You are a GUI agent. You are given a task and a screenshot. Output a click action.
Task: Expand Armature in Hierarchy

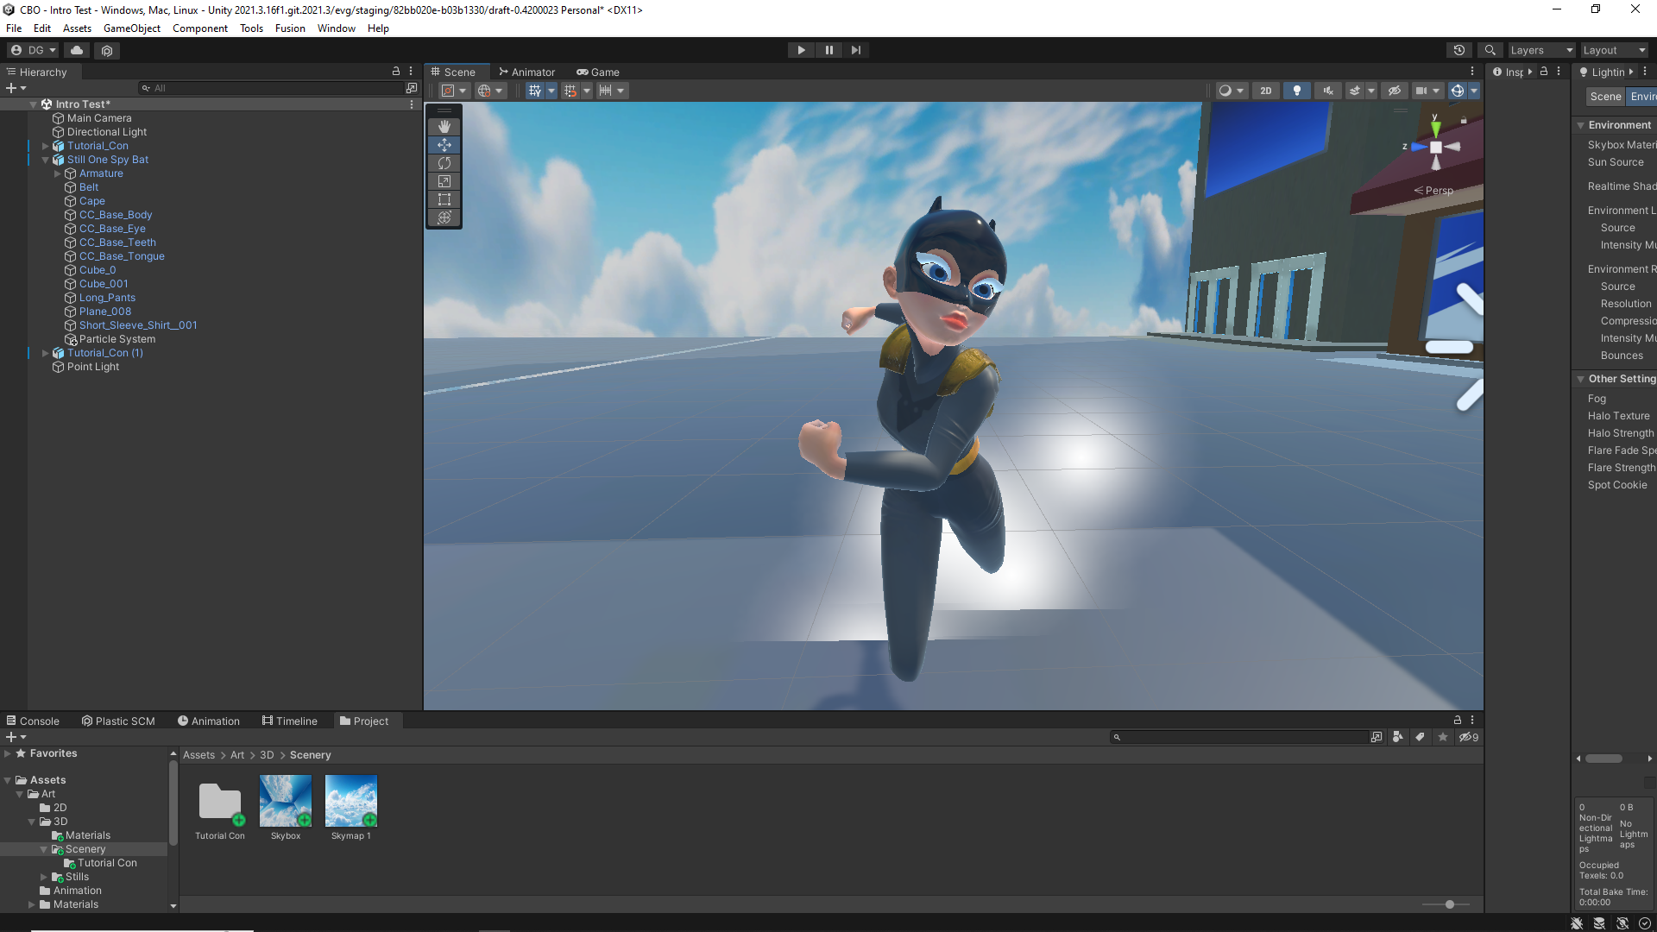tap(58, 173)
